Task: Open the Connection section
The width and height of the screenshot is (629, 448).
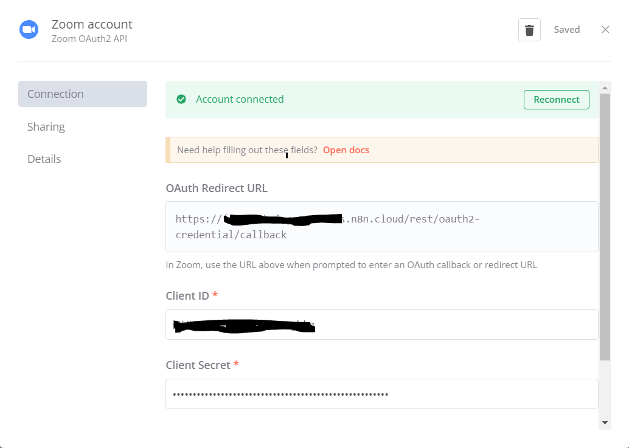Action: (x=83, y=94)
